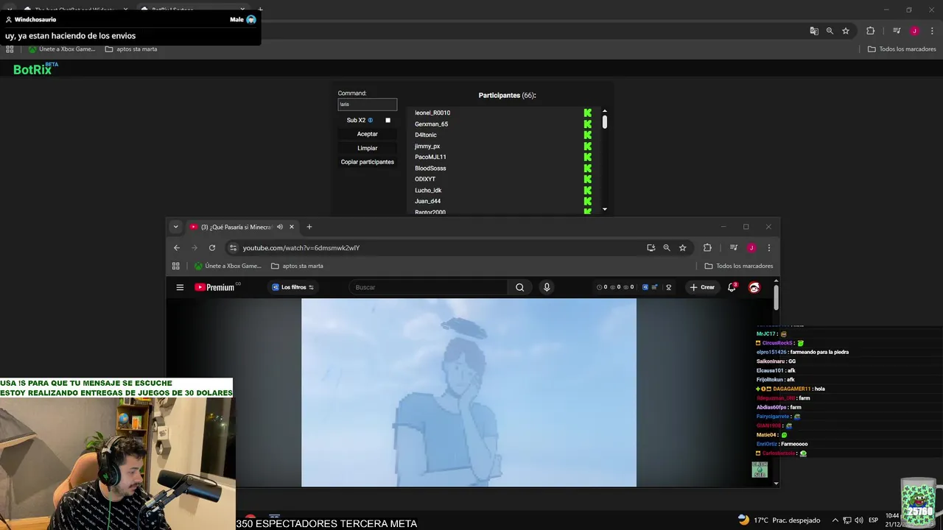Viewport: 943px width, 530px height.
Task: Click the Aceptar button
Action: point(368,134)
